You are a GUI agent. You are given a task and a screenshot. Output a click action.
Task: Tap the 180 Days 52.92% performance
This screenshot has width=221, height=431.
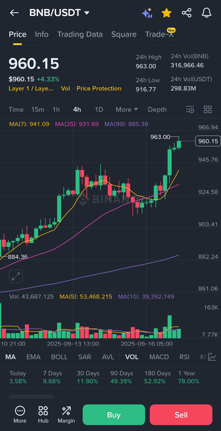point(157,377)
